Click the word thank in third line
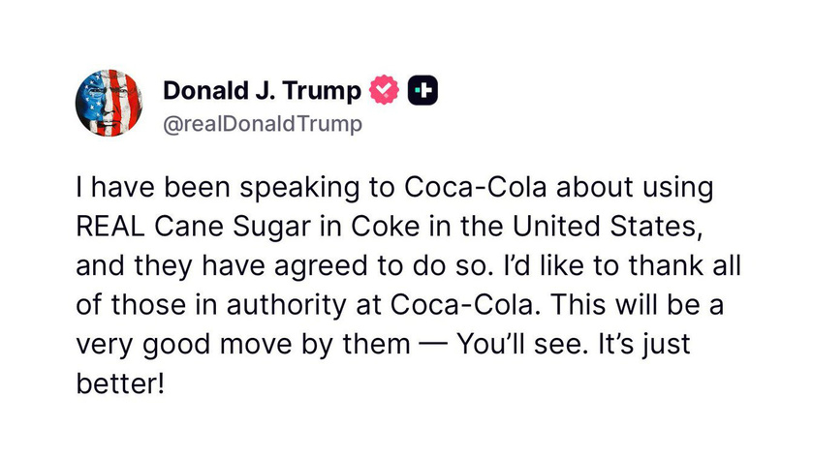The width and height of the screenshot is (813, 460). pos(666,265)
